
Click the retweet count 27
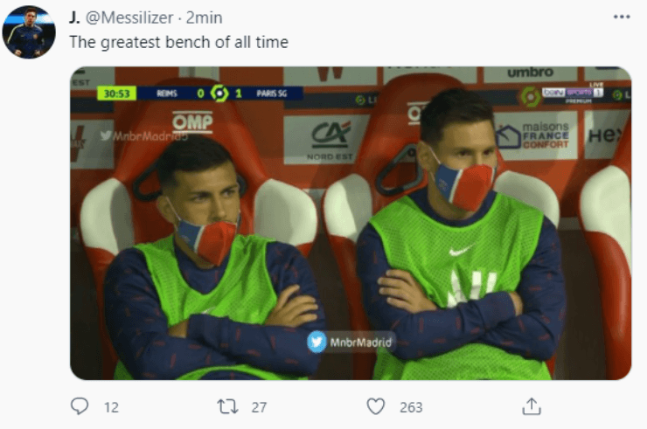coord(258,407)
